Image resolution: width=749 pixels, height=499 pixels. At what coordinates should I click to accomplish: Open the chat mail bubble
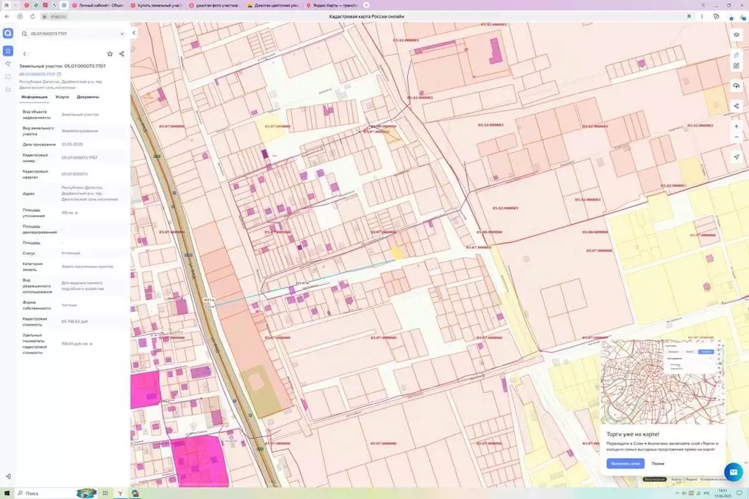coord(733,472)
